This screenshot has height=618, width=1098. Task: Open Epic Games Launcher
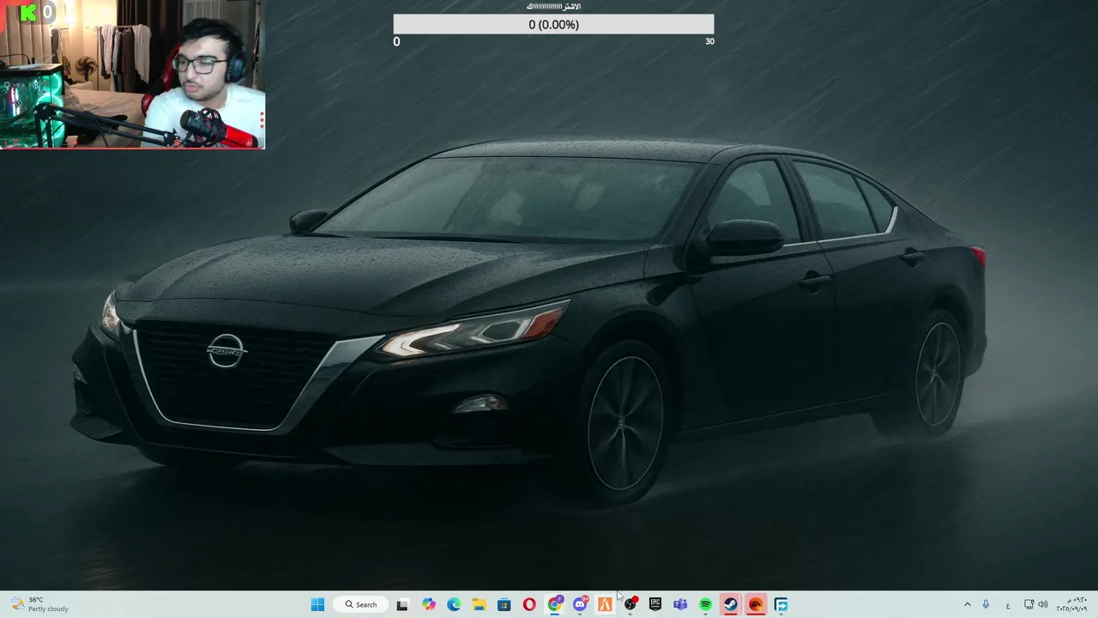pos(655,604)
